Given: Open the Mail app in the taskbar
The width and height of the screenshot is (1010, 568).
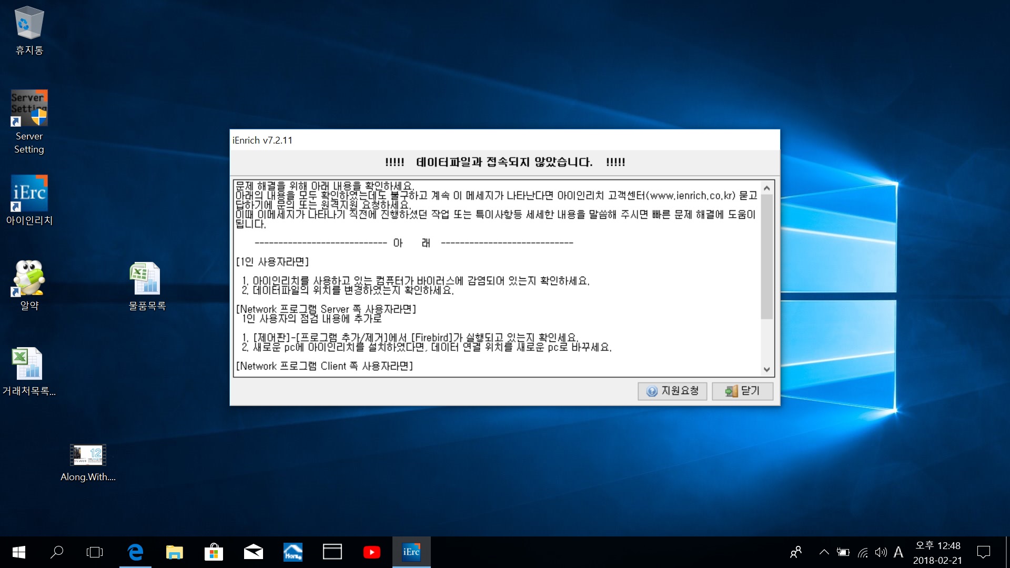Looking at the screenshot, I should 253,552.
